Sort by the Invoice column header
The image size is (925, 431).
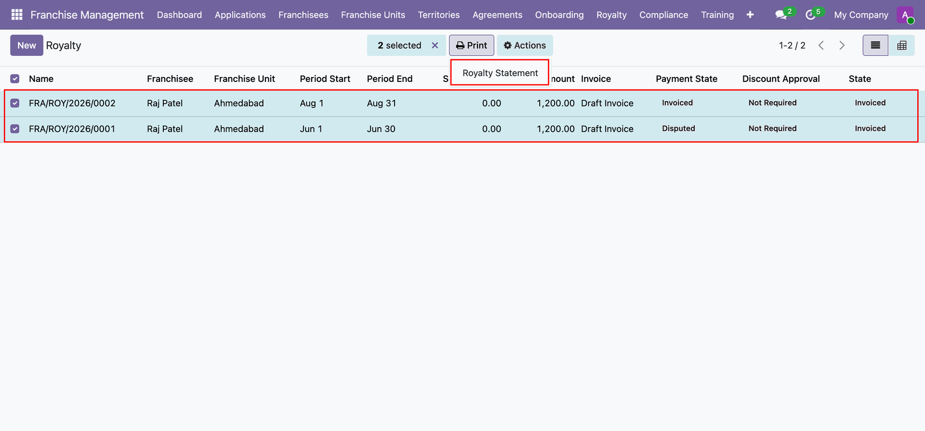(x=595, y=78)
